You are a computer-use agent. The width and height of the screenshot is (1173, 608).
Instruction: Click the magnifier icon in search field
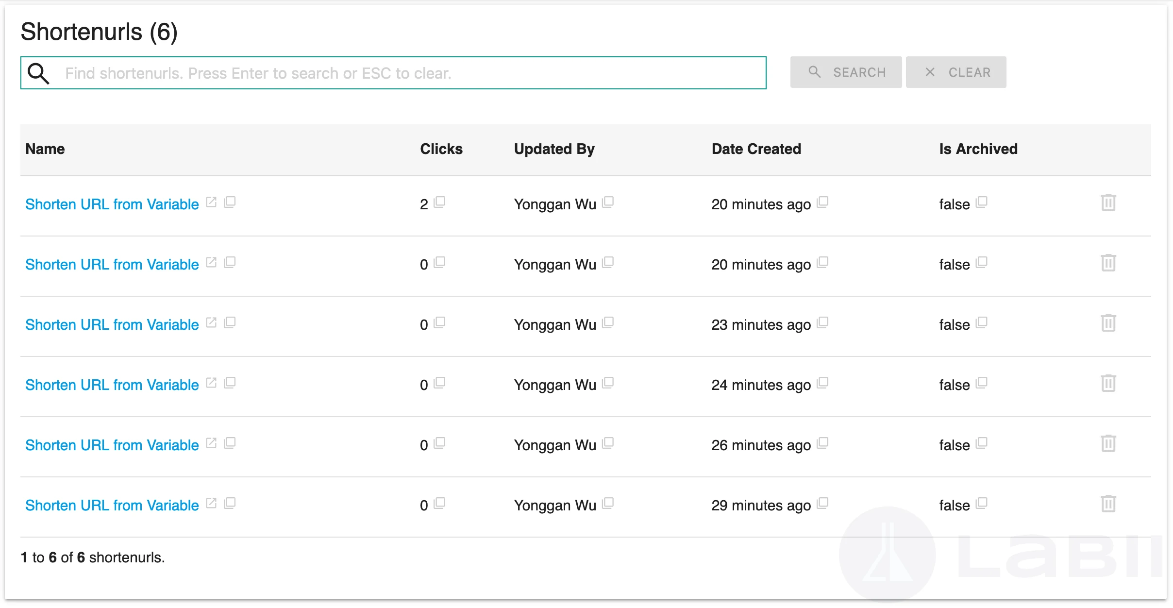click(38, 73)
